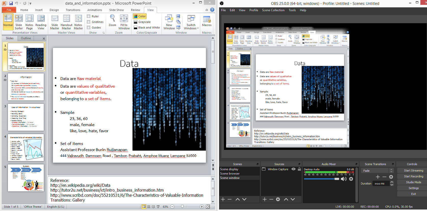Click the Start Recording button
This screenshot has width=427, height=211.
coord(413,176)
